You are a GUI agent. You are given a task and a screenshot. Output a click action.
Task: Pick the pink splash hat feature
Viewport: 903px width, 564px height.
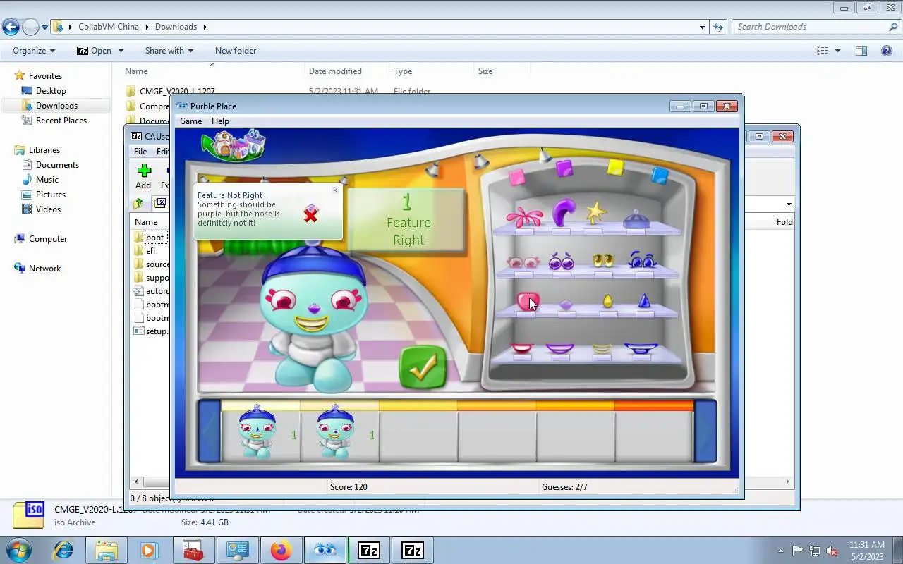(523, 216)
